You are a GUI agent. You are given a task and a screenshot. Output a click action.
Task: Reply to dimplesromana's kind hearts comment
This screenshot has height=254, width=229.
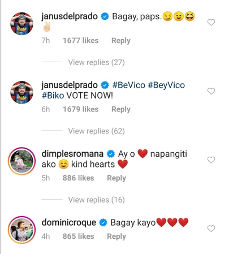tap(116, 178)
